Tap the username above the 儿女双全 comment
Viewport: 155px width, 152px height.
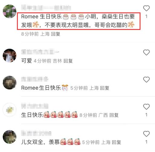(36, 133)
